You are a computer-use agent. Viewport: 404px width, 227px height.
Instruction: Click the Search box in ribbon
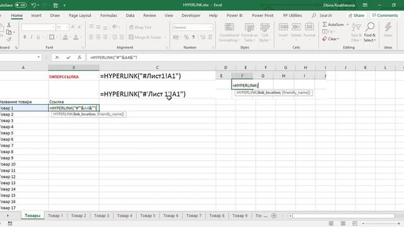pyautogui.click(x=326, y=15)
